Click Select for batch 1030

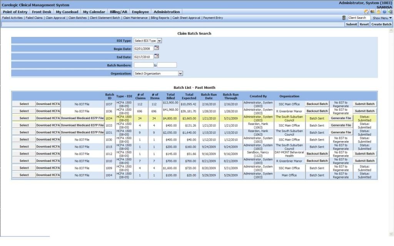[24, 139]
